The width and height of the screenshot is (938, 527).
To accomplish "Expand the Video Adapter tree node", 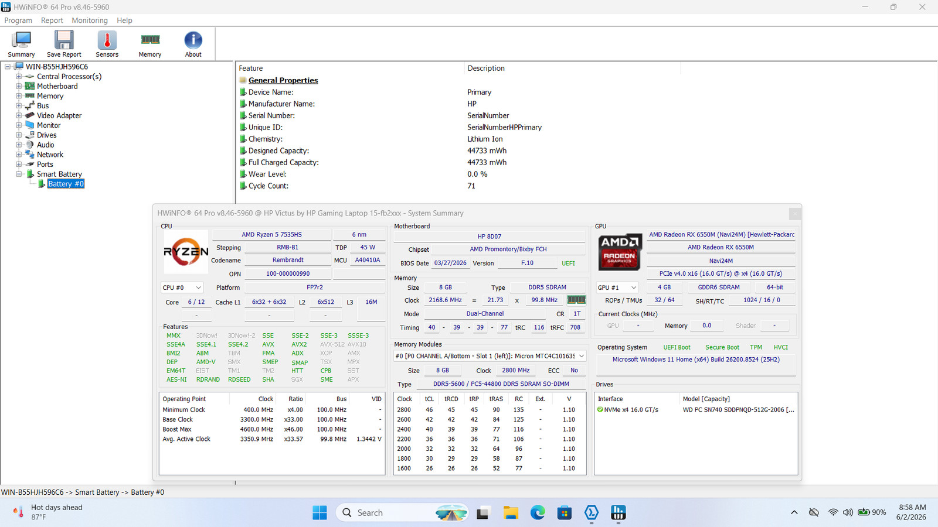I will click(x=19, y=115).
